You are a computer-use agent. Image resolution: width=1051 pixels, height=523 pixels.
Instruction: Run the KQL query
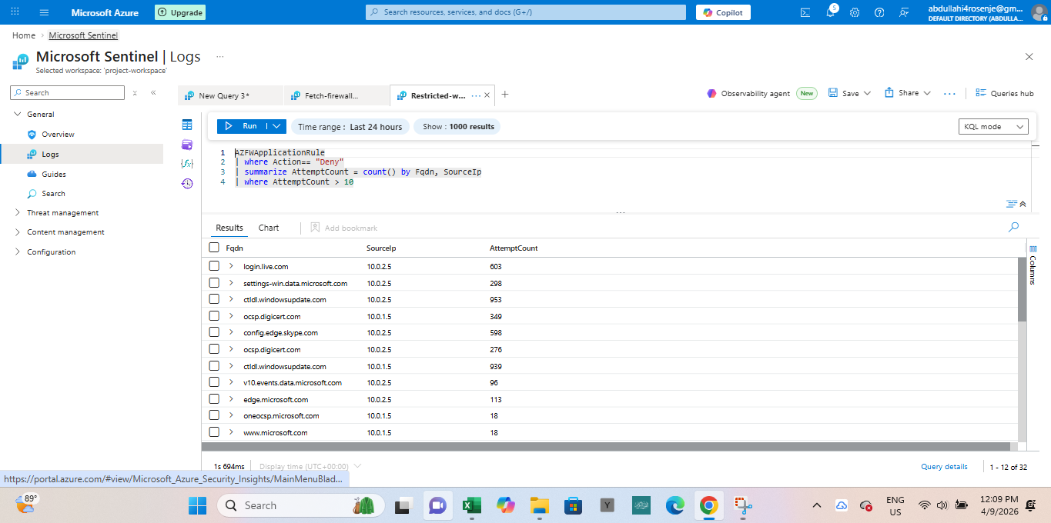coord(243,126)
